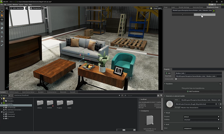224x134 pixels.
Task: Click the next '>' swap button
Action: [x=204, y=15]
